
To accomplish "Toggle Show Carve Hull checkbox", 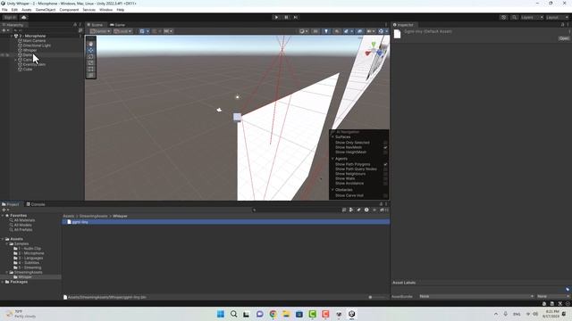I will [385, 196].
